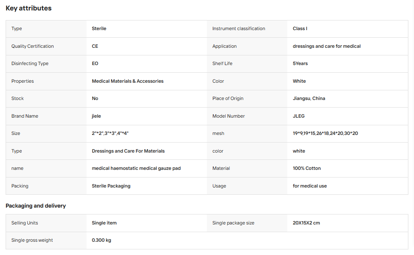
Task: Click medical haemostatic medical gauze pad name
Action: [x=136, y=168]
